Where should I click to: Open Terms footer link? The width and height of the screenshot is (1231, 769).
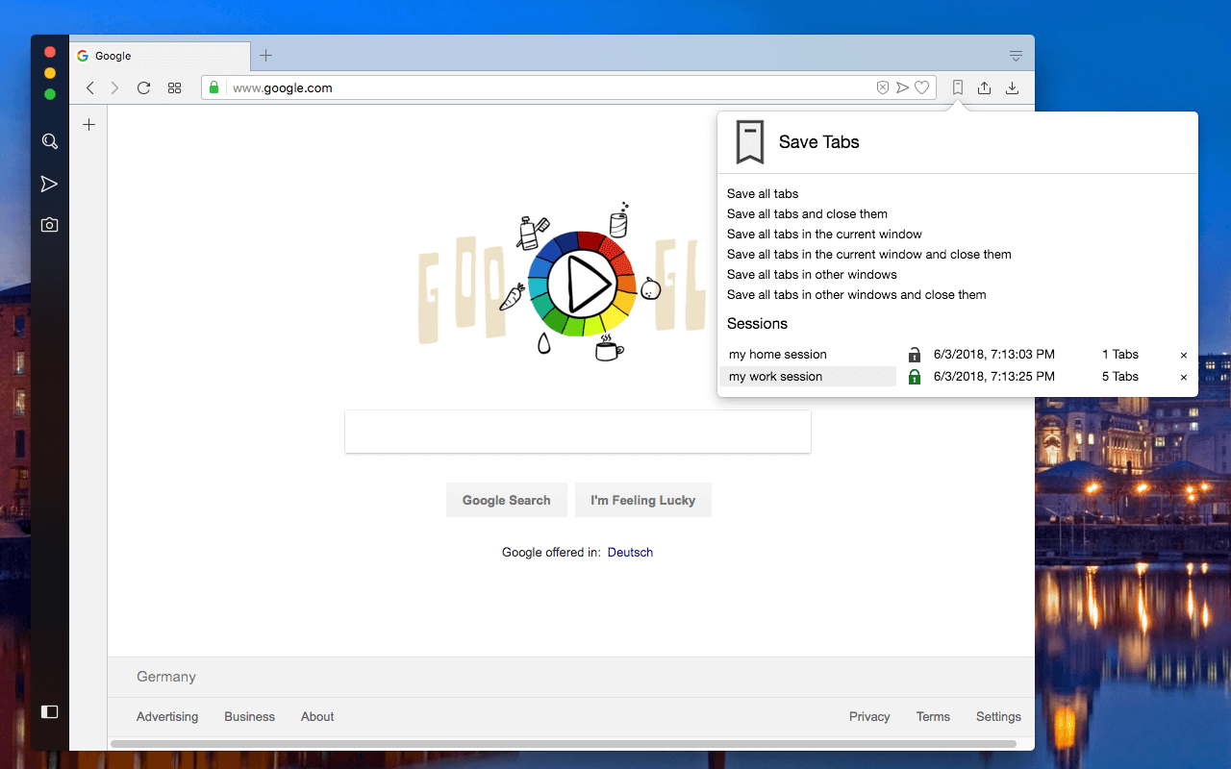(x=933, y=717)
